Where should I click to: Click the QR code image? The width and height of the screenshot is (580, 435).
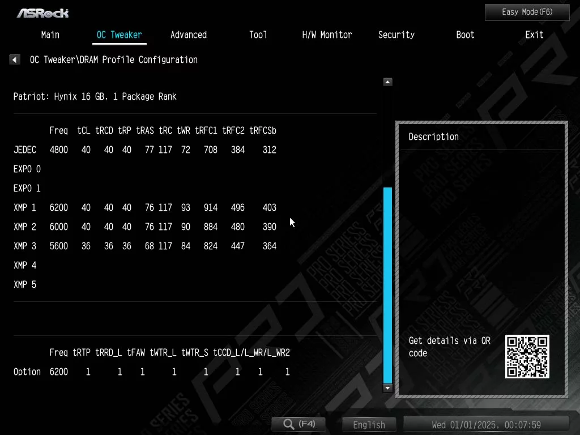tap(527, 357)
